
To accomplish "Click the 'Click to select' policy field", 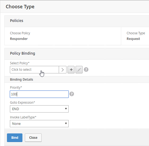I will (34, 70).
